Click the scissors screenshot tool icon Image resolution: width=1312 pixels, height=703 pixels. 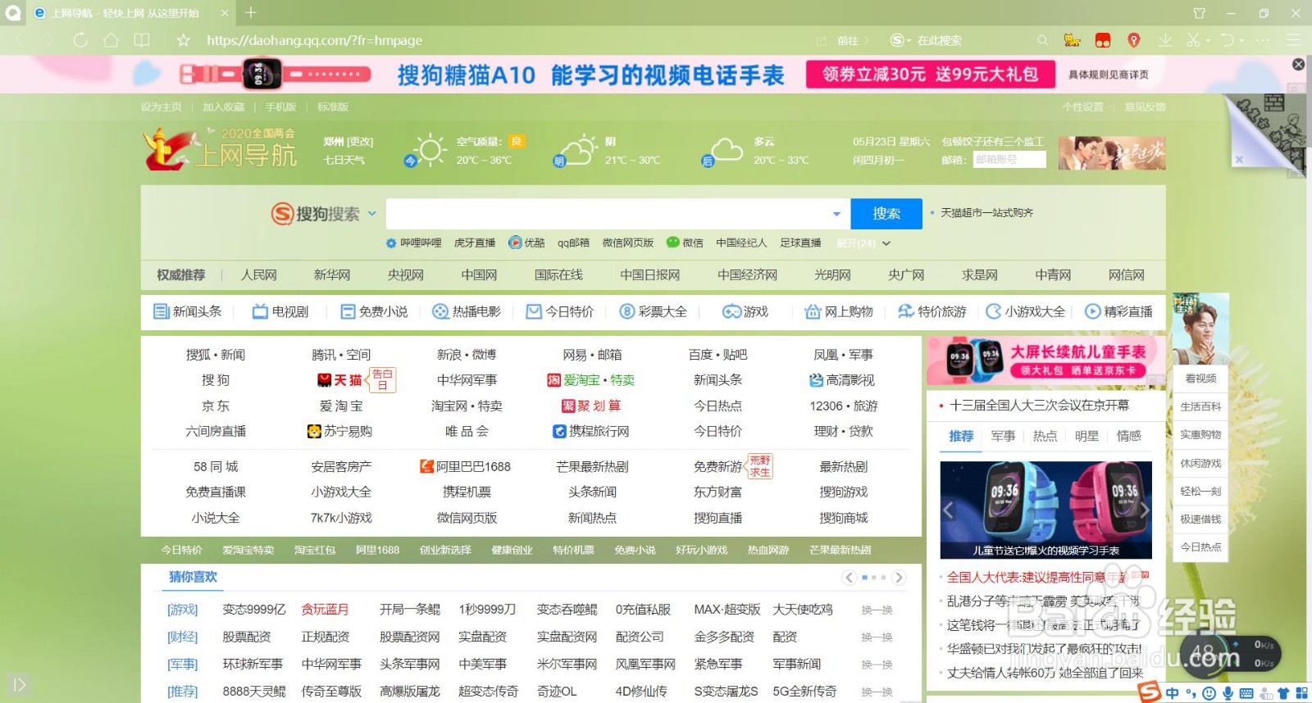click(x=1192, y=39)
